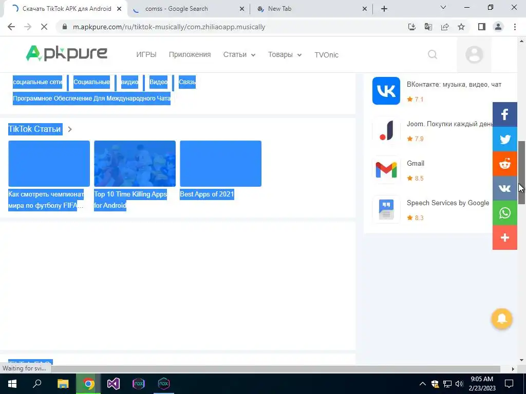Open the ИГРЫ menu item

(146, 54)
